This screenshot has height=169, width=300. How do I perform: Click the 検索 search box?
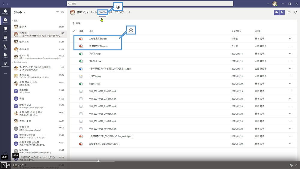pyautogui.click(x=150, y=4)
